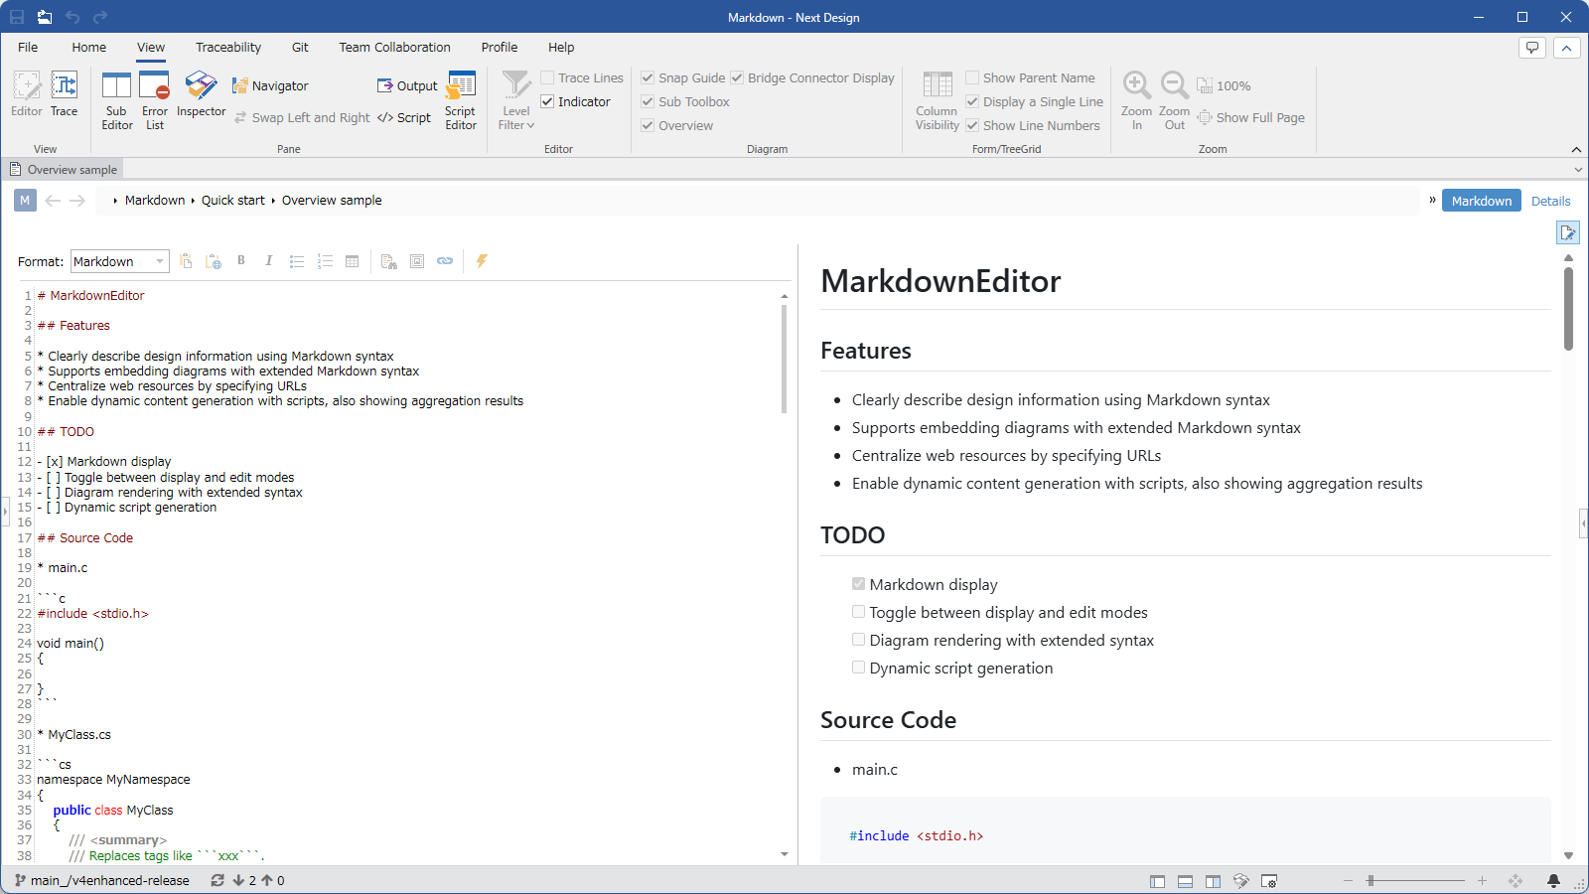Apply italic formatting in markdown toolbar
Screen dimensions: 1589x894
pos(268,261)
